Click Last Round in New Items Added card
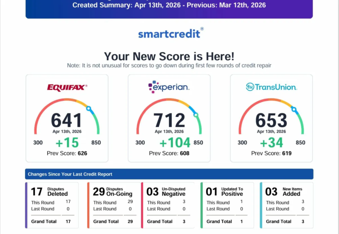 [x=278, y=209]
